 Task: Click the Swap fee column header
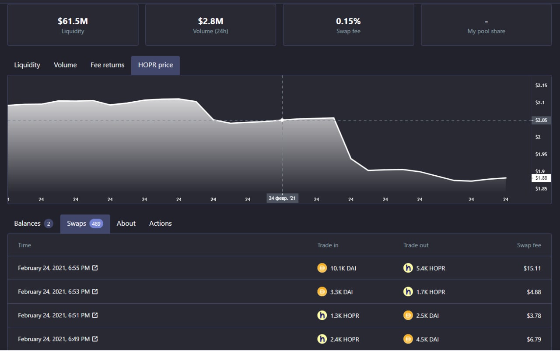click(529, 245)
